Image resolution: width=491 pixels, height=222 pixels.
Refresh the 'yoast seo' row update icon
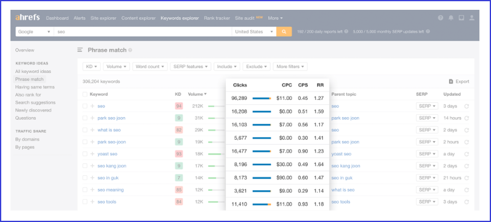[x=466, y=154]
